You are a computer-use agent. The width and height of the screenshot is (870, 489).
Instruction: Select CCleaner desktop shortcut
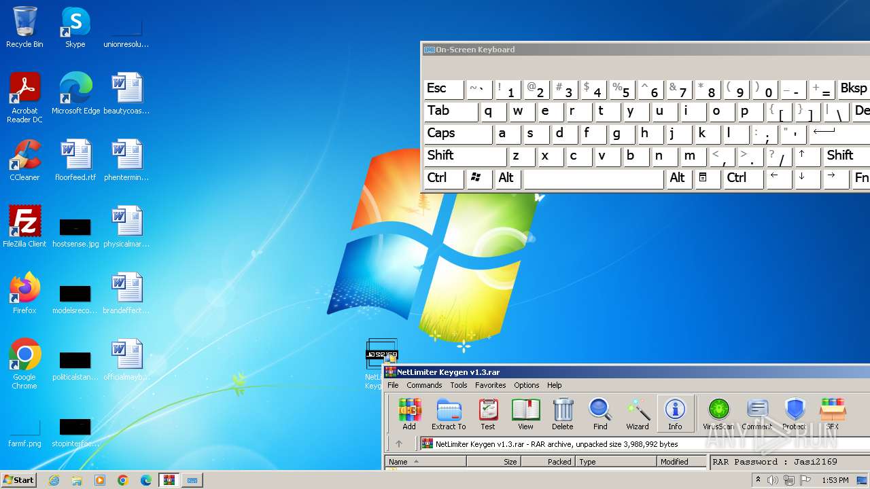(x=24, y=160)
